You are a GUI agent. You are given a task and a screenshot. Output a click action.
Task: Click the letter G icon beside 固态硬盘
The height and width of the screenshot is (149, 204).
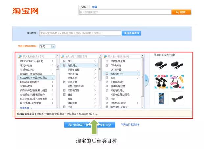tap(64, 82)
